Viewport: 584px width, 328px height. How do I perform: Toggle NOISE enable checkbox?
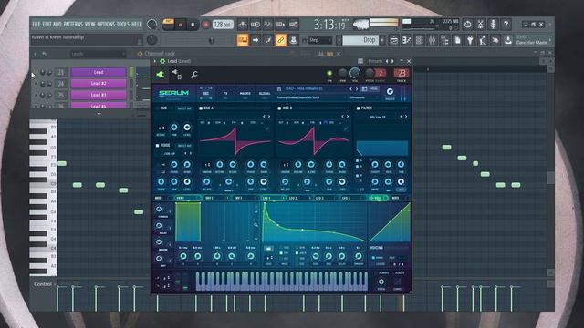(157, 146)
